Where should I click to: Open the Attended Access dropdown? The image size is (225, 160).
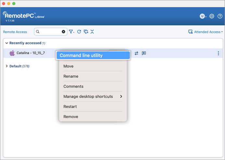pos(205,32)
